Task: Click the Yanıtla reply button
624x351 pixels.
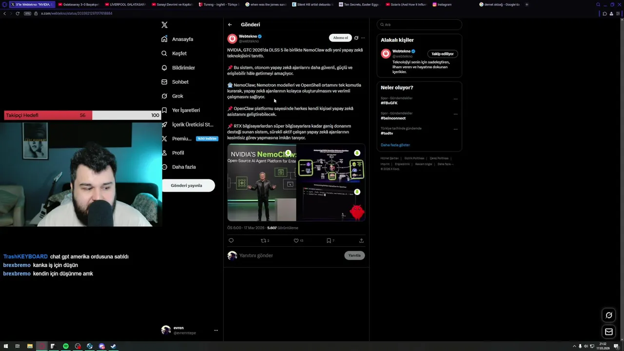Action: (x=354, y=255)
